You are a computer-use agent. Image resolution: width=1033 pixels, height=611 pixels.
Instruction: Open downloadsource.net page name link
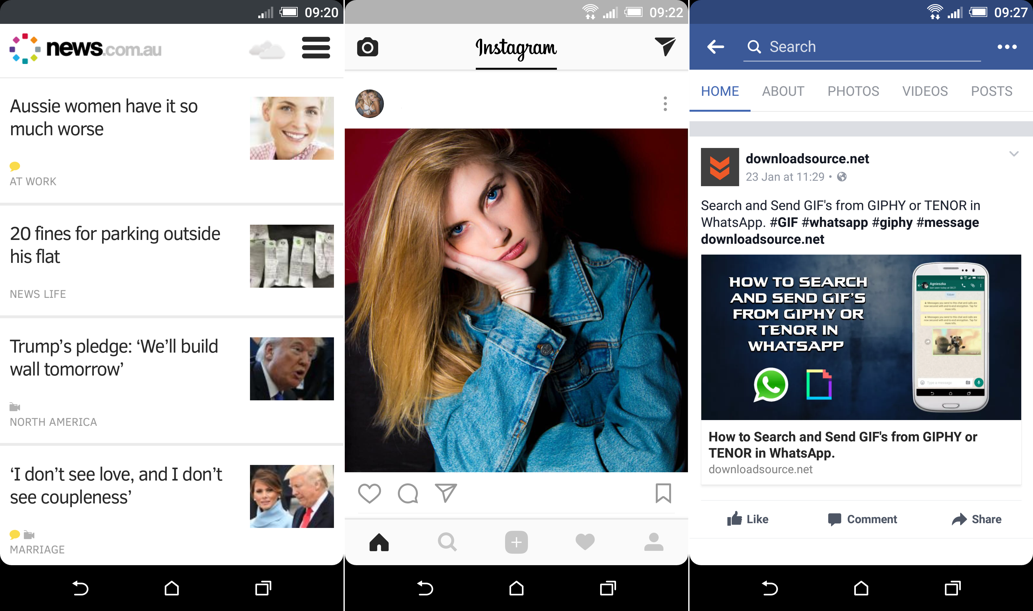pos(807,158)
